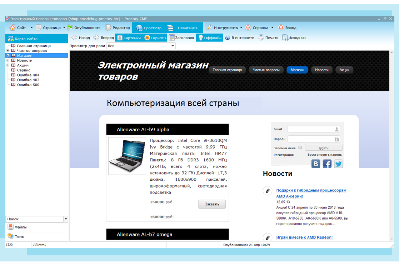The height and width of the screenshot is (265, 399).
Task: Open the Поиск dropdown arrow
Action: tap(66, 219)
